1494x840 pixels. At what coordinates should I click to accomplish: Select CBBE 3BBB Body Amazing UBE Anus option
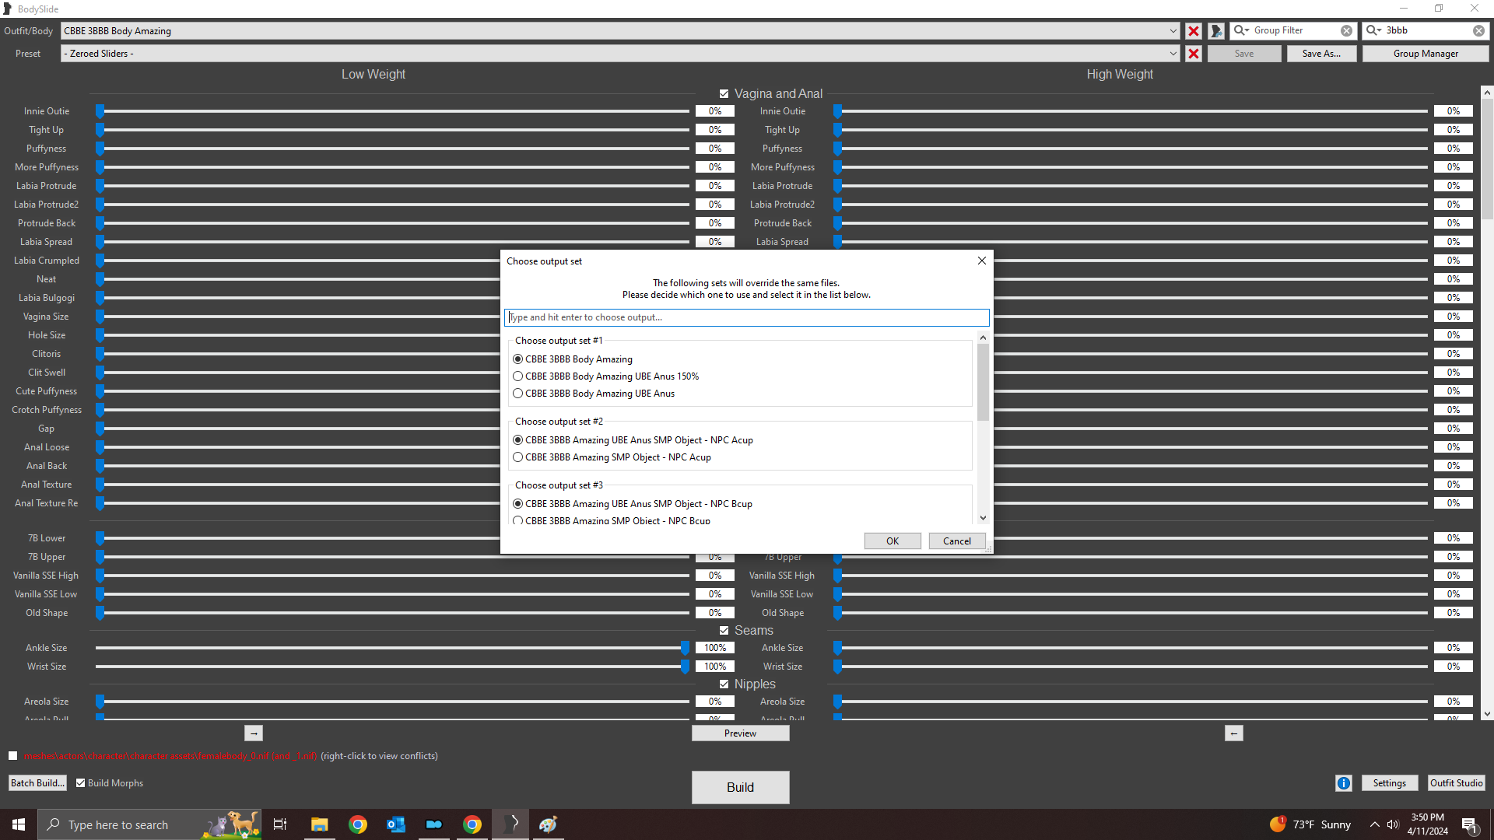click(x=594, y=394)
